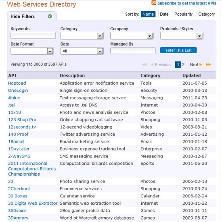Select the date 2006-02-13
Image resolution: width=222 pixels, height=222 pixels.
[195, 181]
